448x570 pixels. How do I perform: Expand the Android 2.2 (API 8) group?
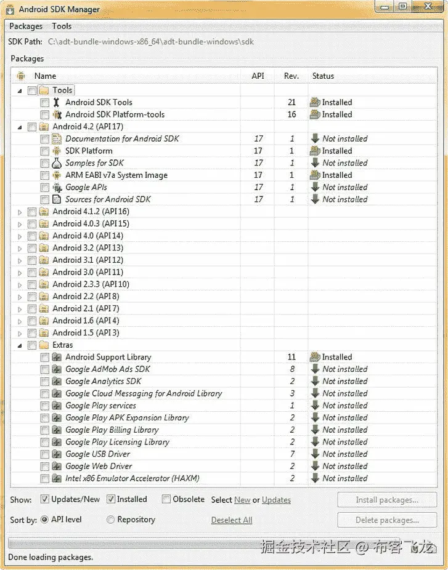click(x=20, y=297)
